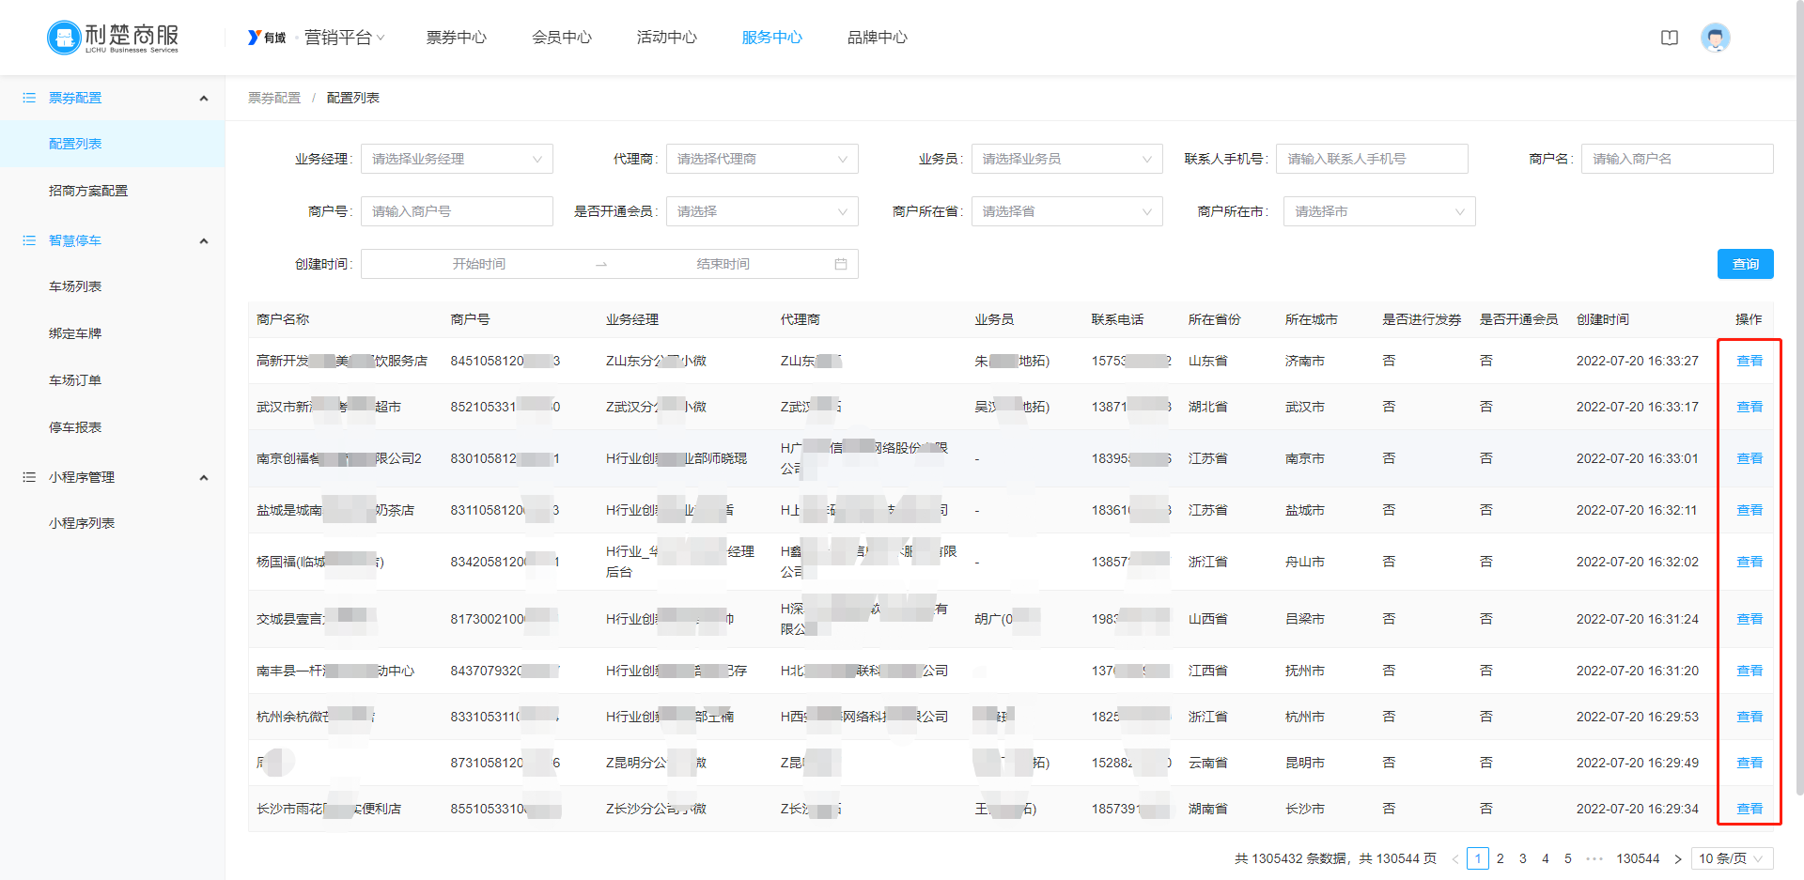Image resolution: width=1804 pixels, height=880 pixels.
Task: Click the page vertical scrollbar
Action: 1798,399
